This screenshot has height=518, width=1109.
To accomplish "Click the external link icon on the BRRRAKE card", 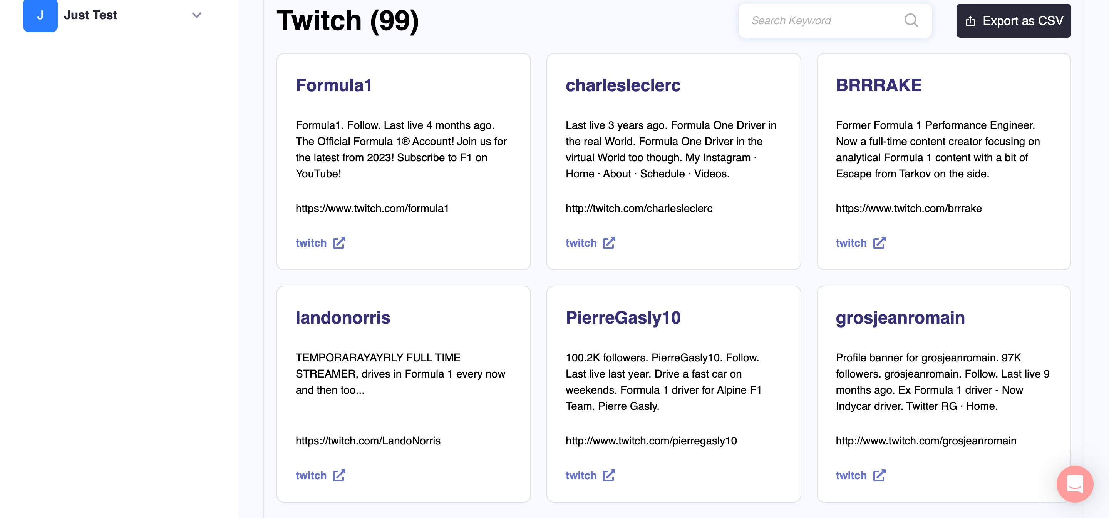I will pyautogui.click(x=879, y=243).
